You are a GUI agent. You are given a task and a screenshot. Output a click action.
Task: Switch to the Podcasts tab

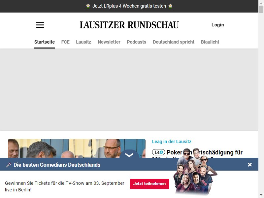point(136,42)
